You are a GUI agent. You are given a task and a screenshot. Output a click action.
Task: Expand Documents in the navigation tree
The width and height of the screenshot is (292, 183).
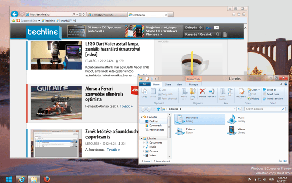(144, 142)
